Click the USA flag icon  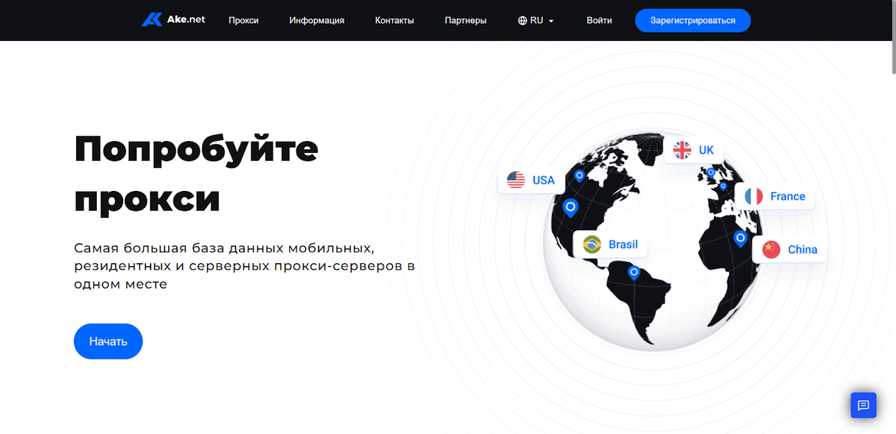[x=516, y=180]
